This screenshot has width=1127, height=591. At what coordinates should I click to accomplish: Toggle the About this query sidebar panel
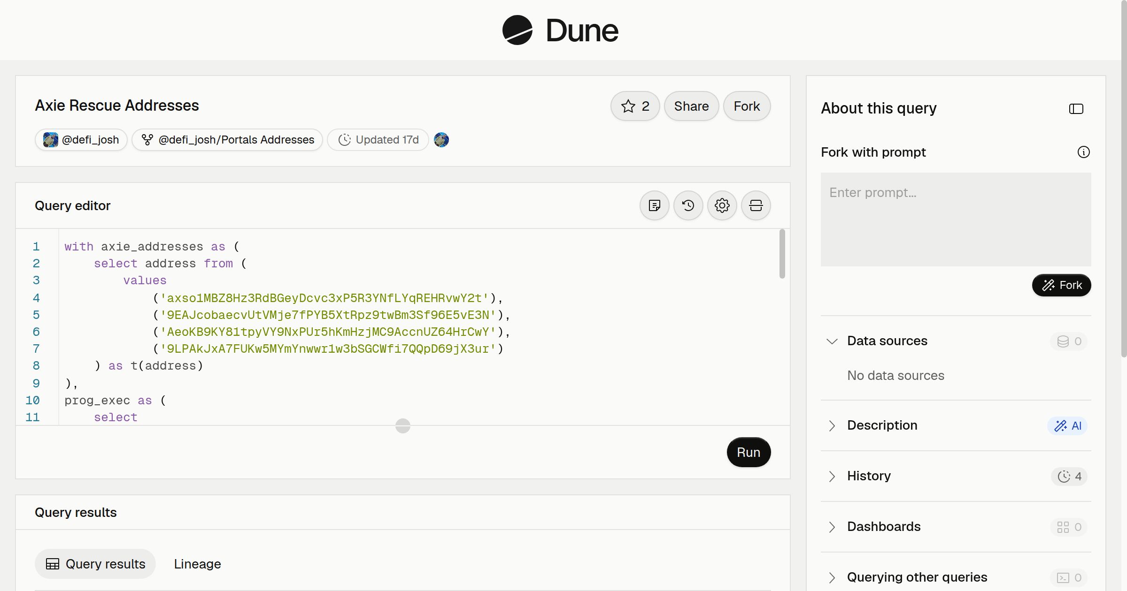(x=1076, y=109)
